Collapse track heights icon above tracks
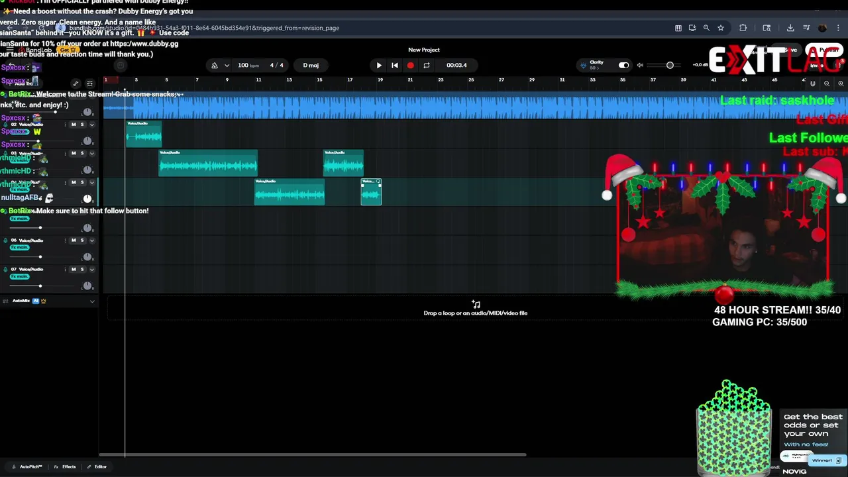 89,83
